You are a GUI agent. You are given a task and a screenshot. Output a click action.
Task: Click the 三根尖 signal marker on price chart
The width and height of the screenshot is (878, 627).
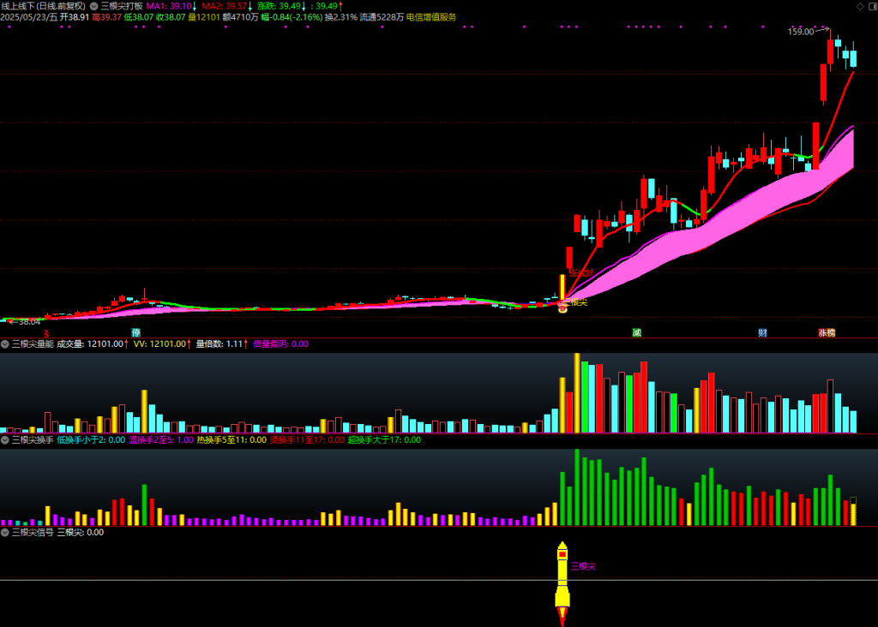pos(575,302)
